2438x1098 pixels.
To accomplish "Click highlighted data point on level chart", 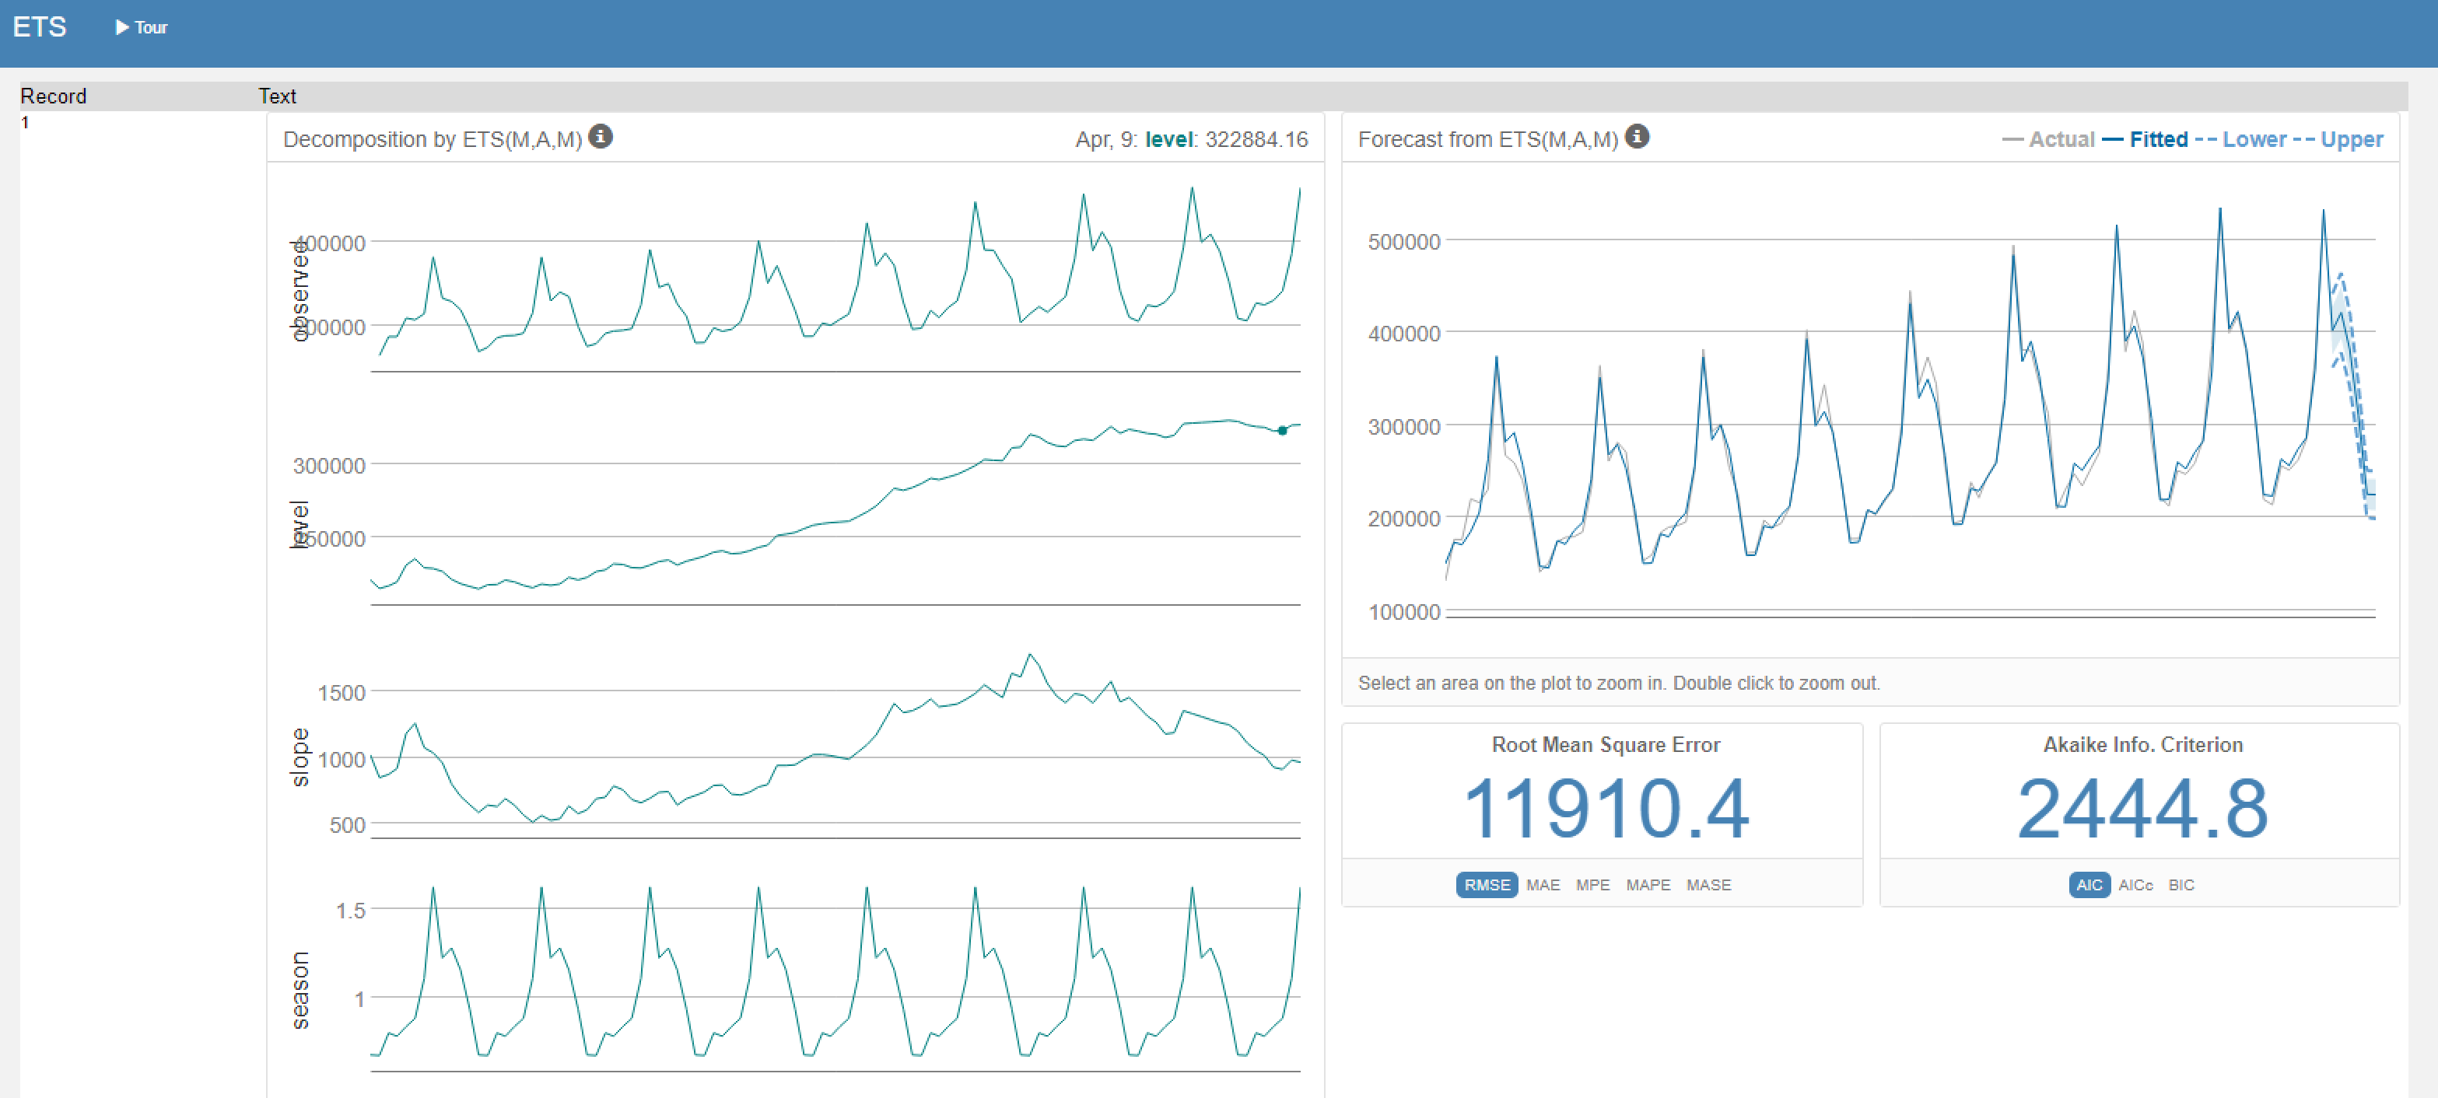I will point(1281,430).
